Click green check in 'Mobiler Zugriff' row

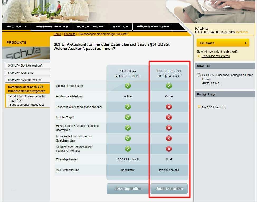(128, 117)
